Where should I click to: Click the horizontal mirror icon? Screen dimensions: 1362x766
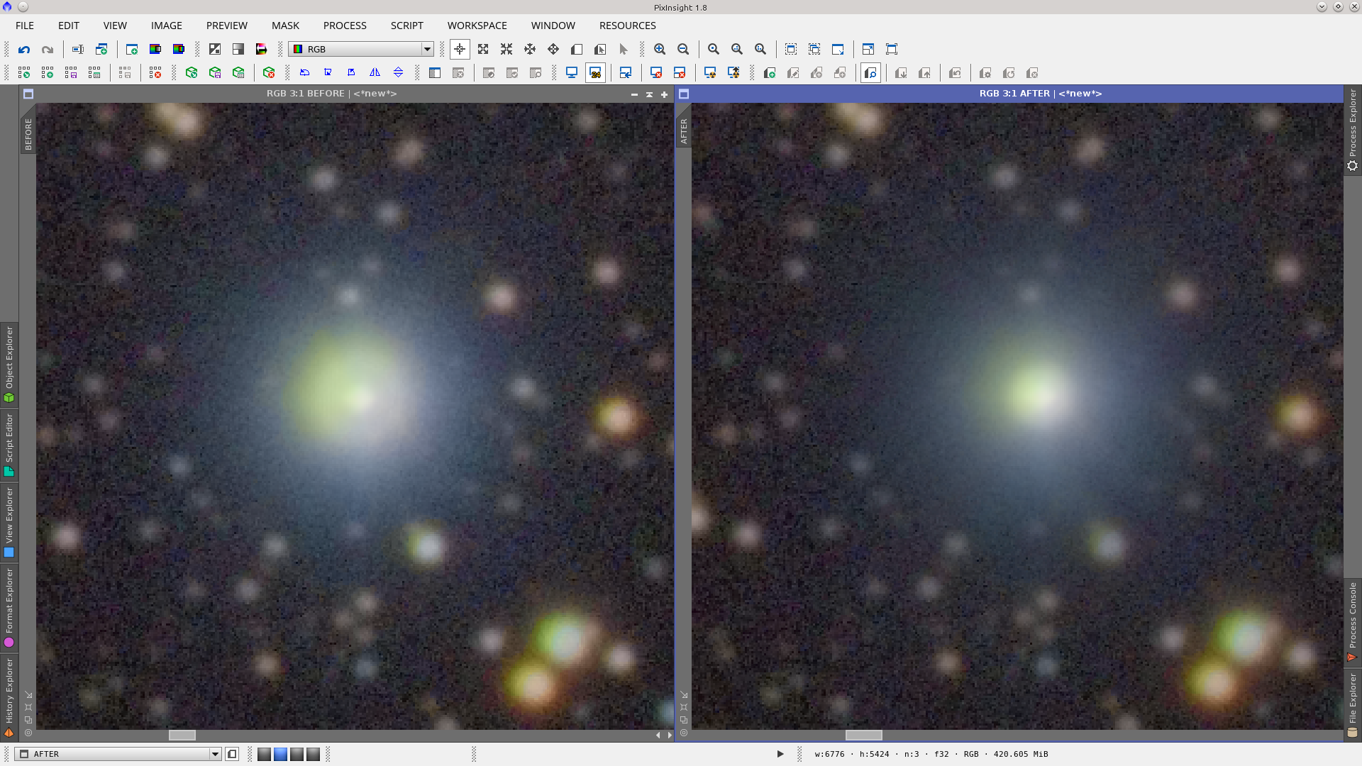tap(375, 73)
